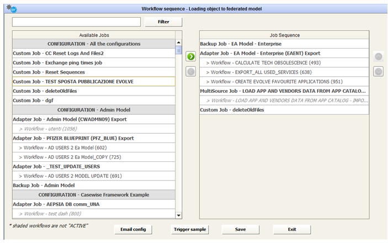Click the move job up arrow icon
Viewport: 388px width, 243px height.
click(x=379, y=56)
